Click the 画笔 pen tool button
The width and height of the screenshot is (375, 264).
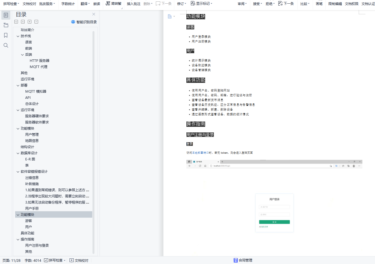(x=319, y=4)
